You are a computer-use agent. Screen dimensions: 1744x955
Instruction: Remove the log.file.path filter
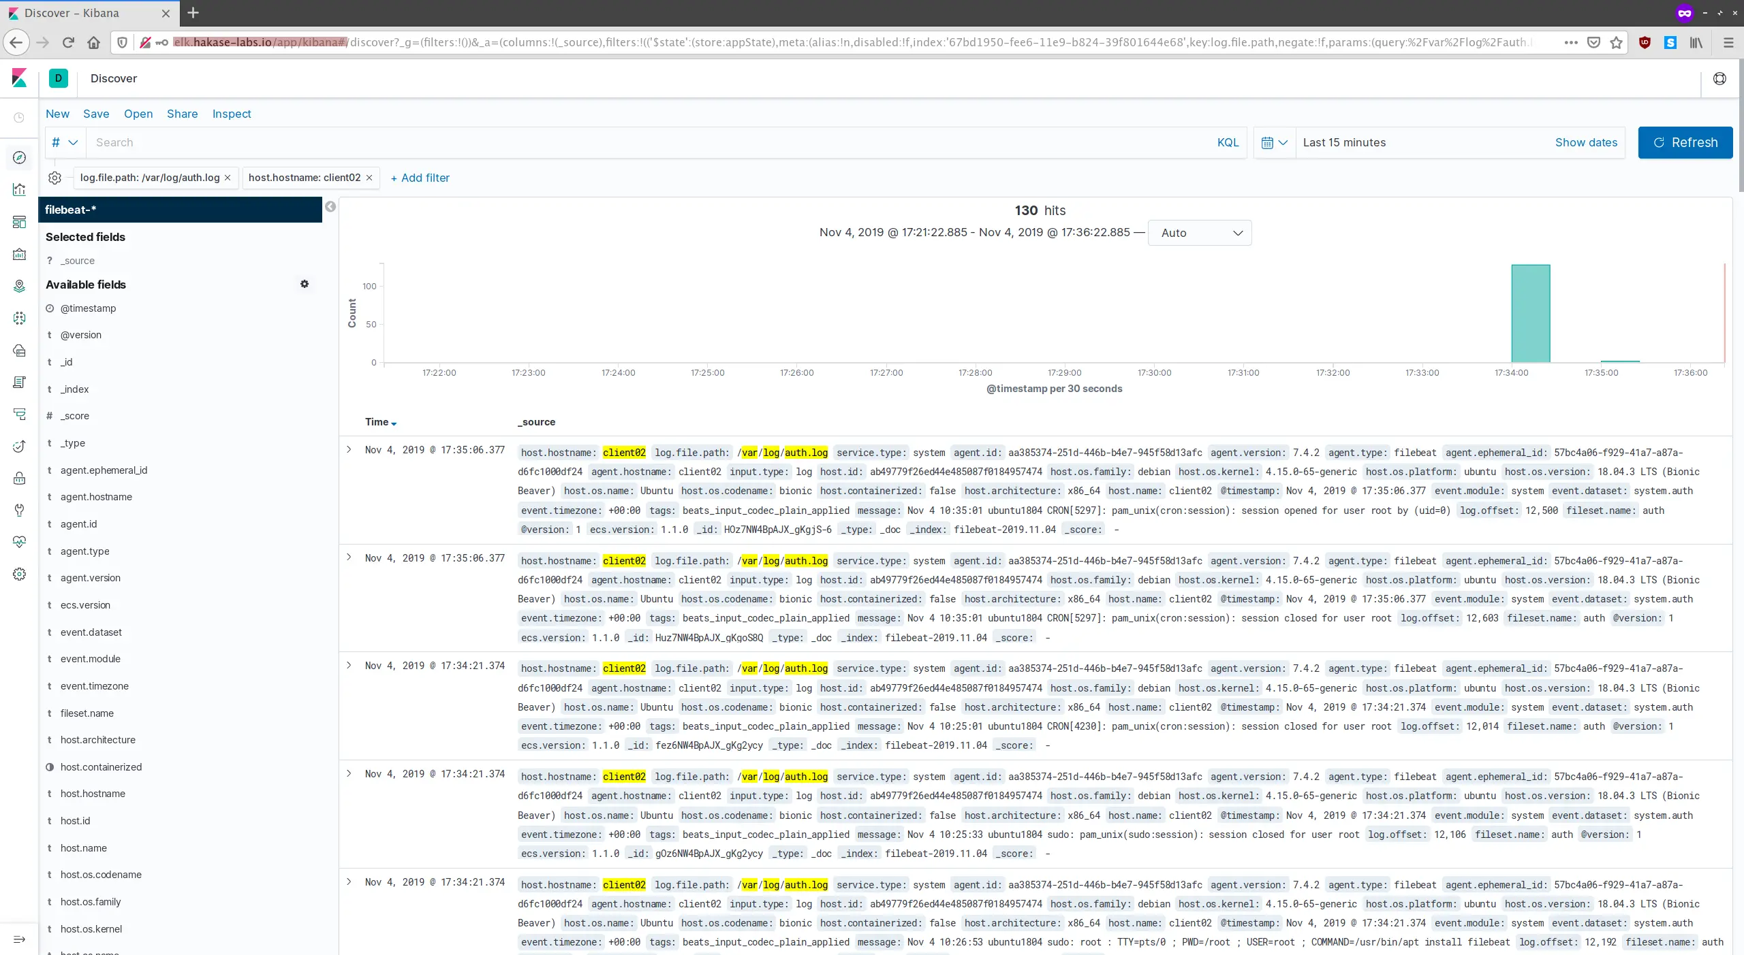click(228, 178)
